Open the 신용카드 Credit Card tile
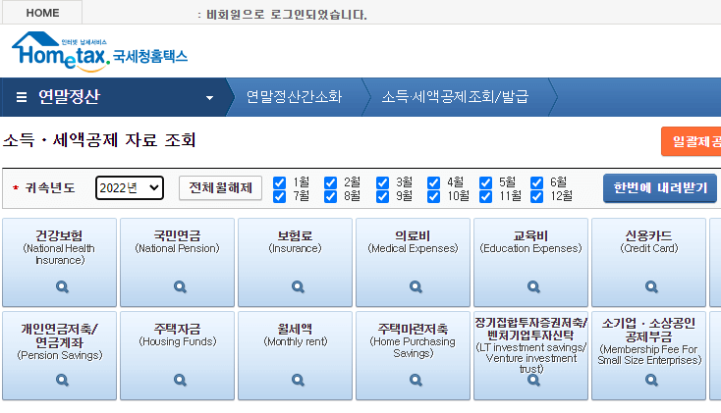Screen dimensions: 721x413 (648, 262)
